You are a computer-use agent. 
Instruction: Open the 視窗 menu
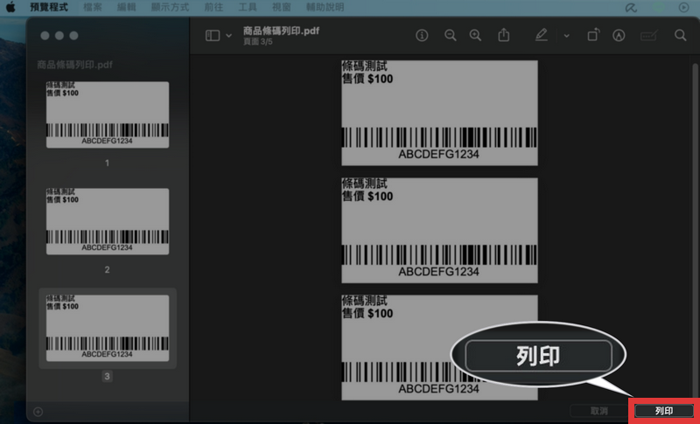281,7
